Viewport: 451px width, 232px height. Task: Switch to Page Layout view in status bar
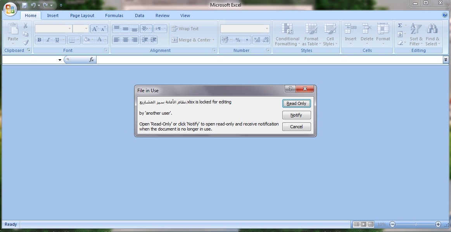pos(364,224)
